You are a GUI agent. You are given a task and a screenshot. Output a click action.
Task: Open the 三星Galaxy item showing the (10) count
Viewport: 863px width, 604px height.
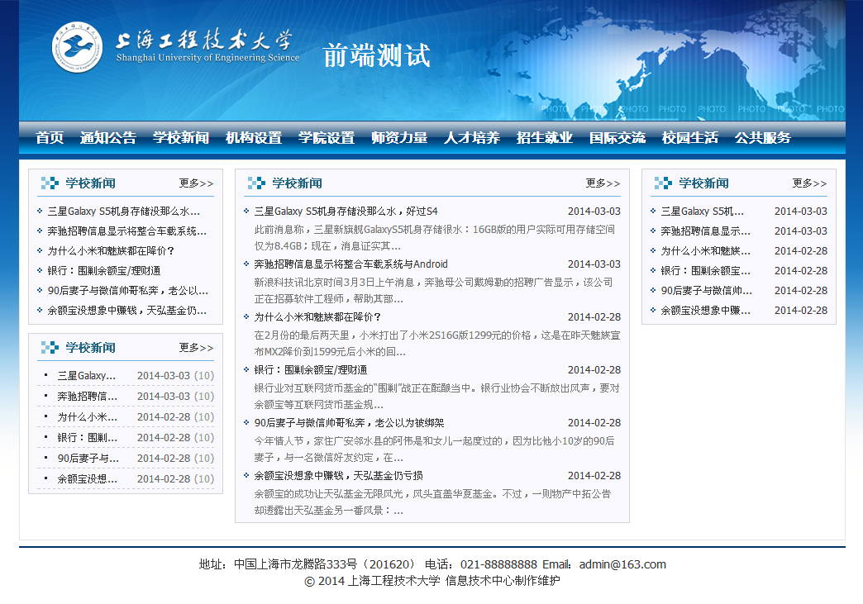(x=87, y=376)
